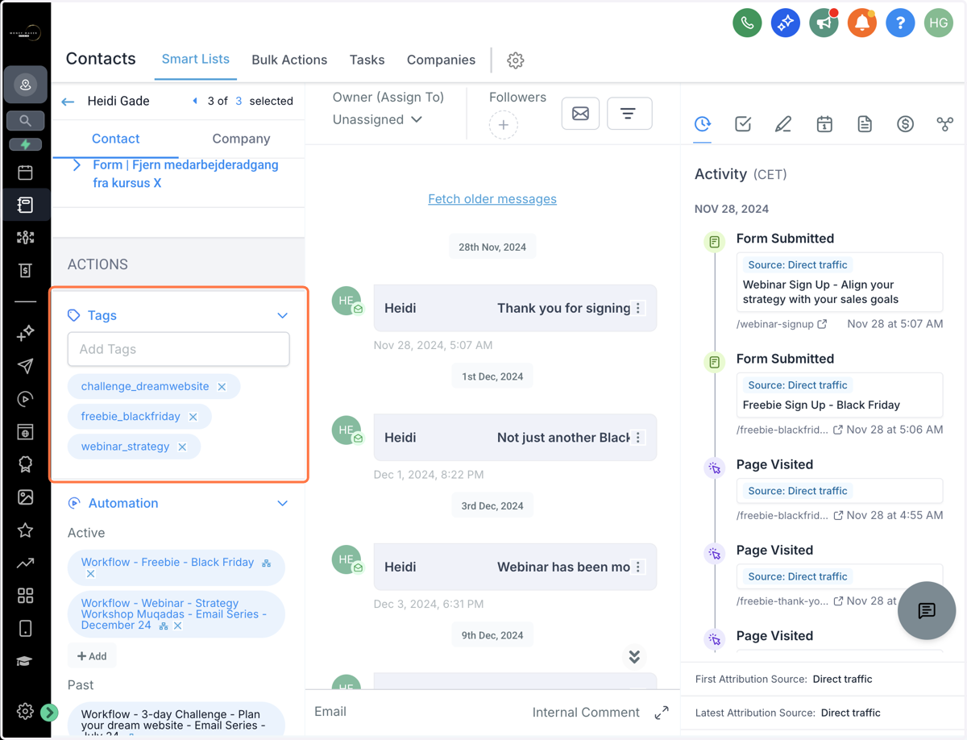Open the phone dialer icon
This screenshot has width=967, height=740.
coord(747,23)
